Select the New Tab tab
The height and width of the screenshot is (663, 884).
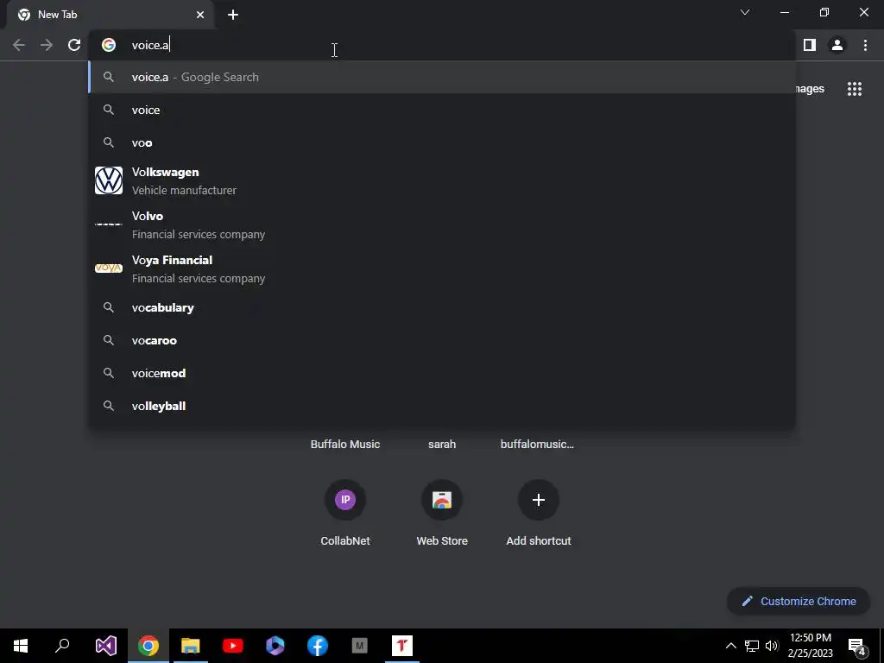pyautogui.click(x=110, y=15)
